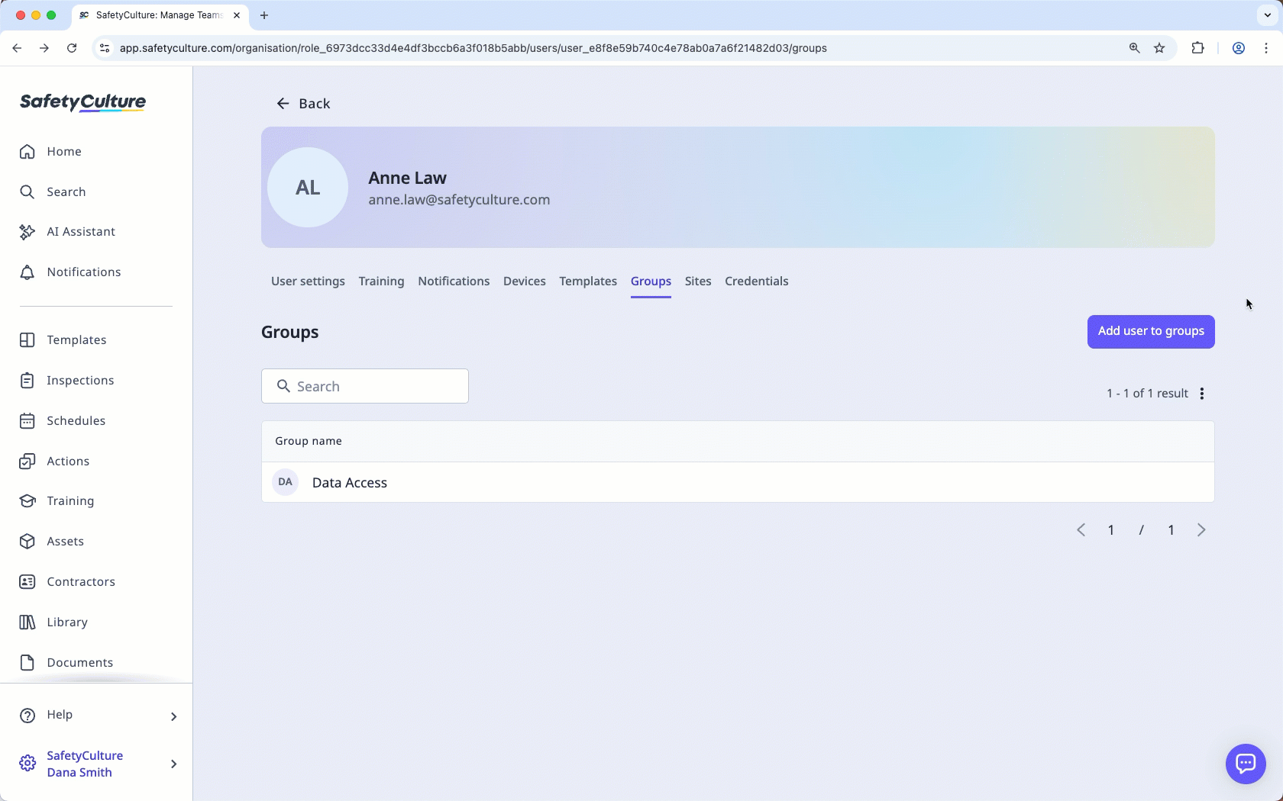Close the SafetyCulture browser tab
This screenshot has height=801, width=1283.
[x=237, y=15]
